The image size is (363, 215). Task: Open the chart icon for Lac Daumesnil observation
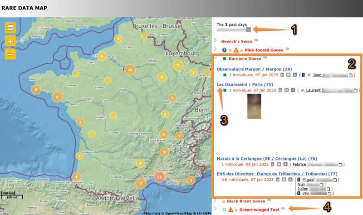coord(293,90)
